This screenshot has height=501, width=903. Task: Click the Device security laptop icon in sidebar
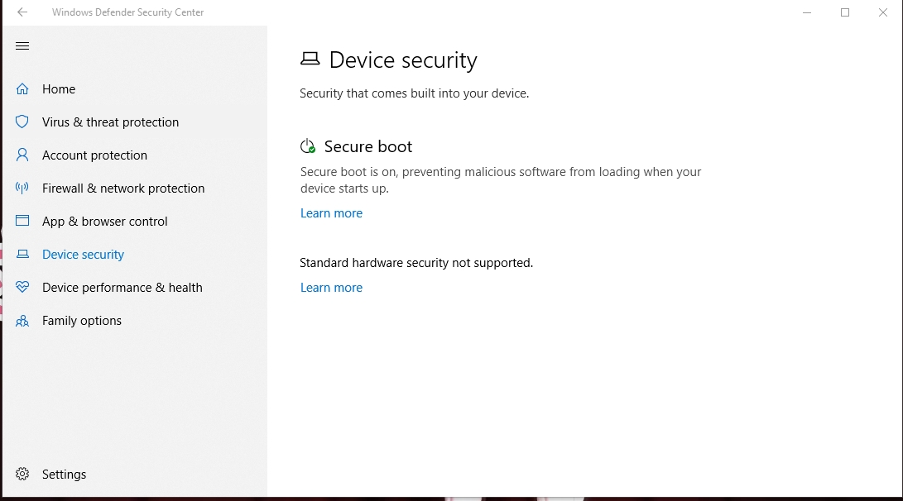[x=22, y=255]
